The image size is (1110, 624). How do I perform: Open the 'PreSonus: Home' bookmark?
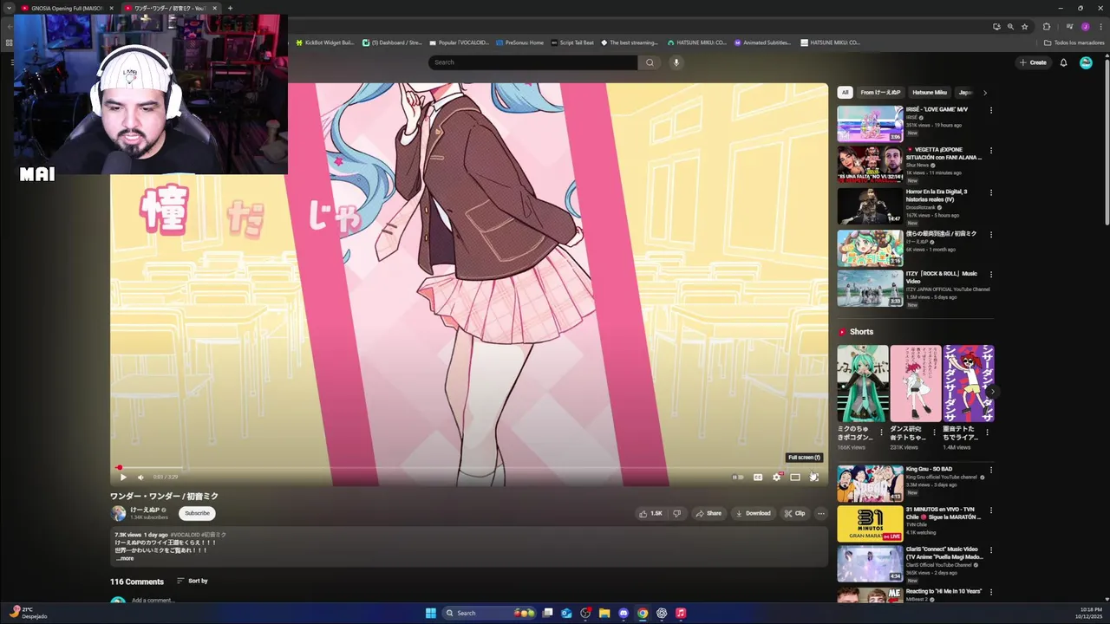pos(519,42)
